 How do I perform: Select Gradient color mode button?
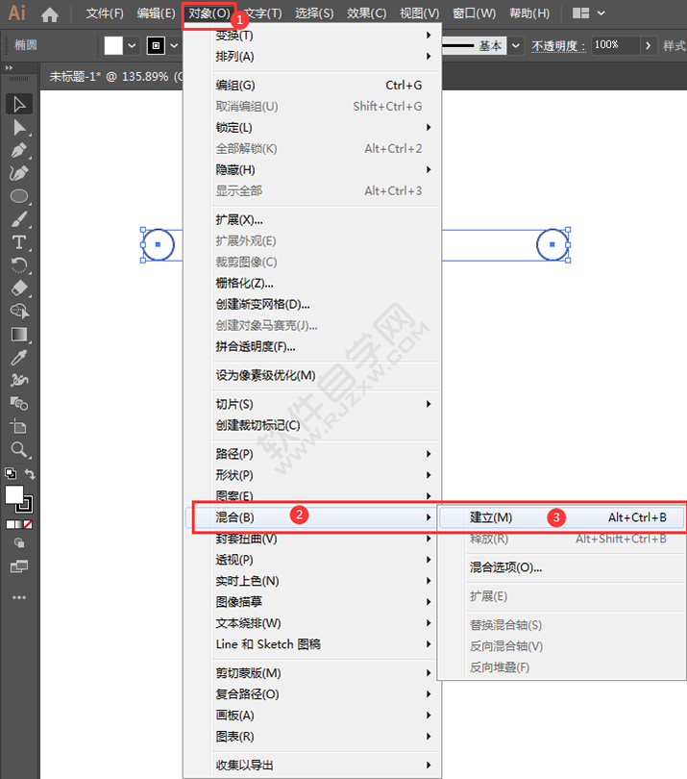19,525
